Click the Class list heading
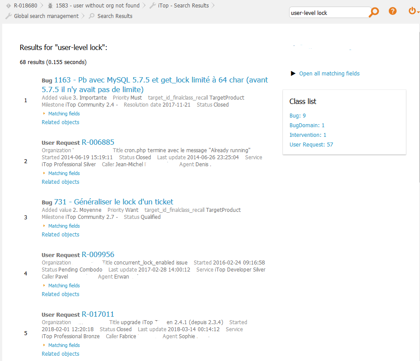The width and height of the screenshot is (420, 361). point(303,101)
